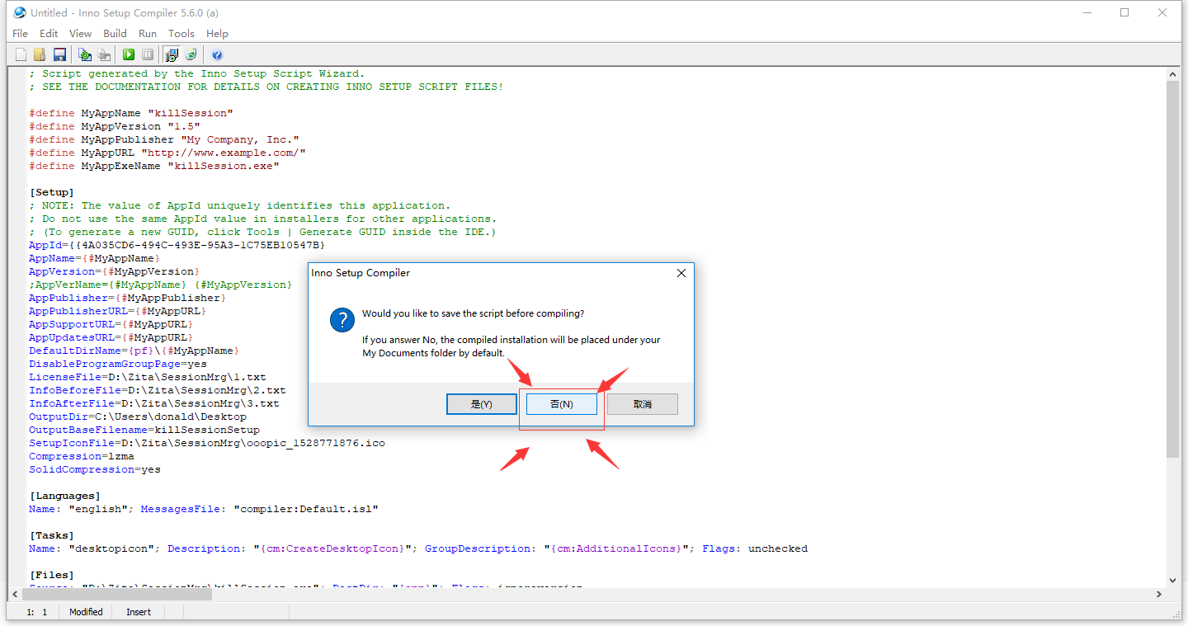Click the horizontal scrollbar right arrow
Screen dimensions: 1188x626
1159,594
